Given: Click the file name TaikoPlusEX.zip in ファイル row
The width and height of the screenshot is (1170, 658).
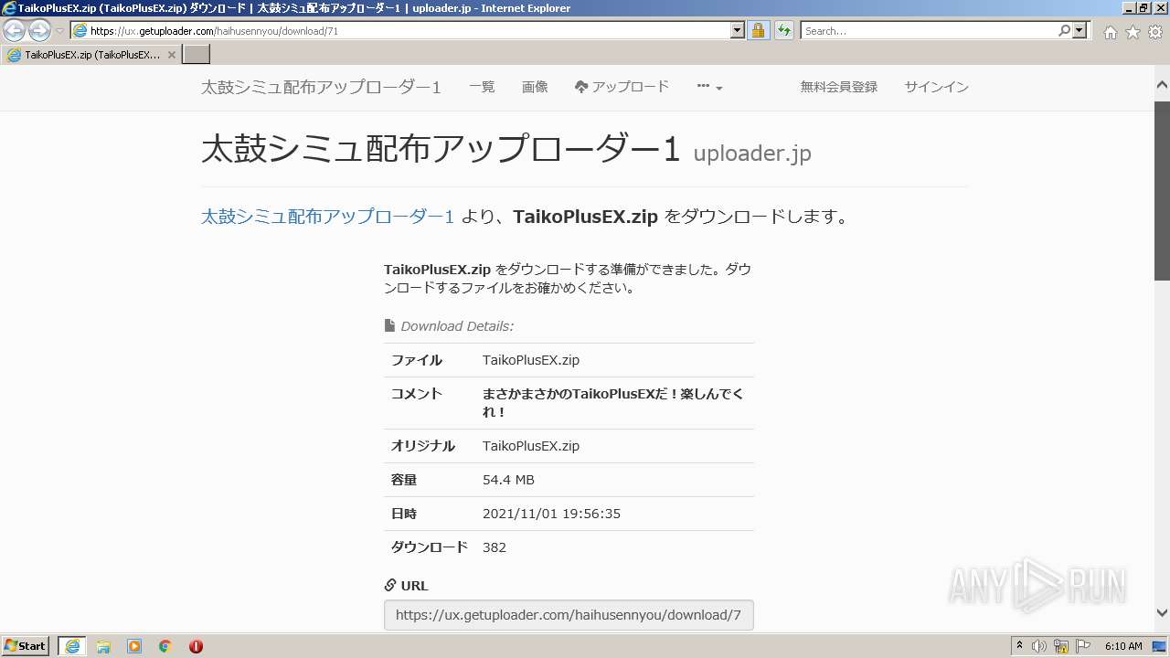Looking at the screenshot, I should 531,360.
